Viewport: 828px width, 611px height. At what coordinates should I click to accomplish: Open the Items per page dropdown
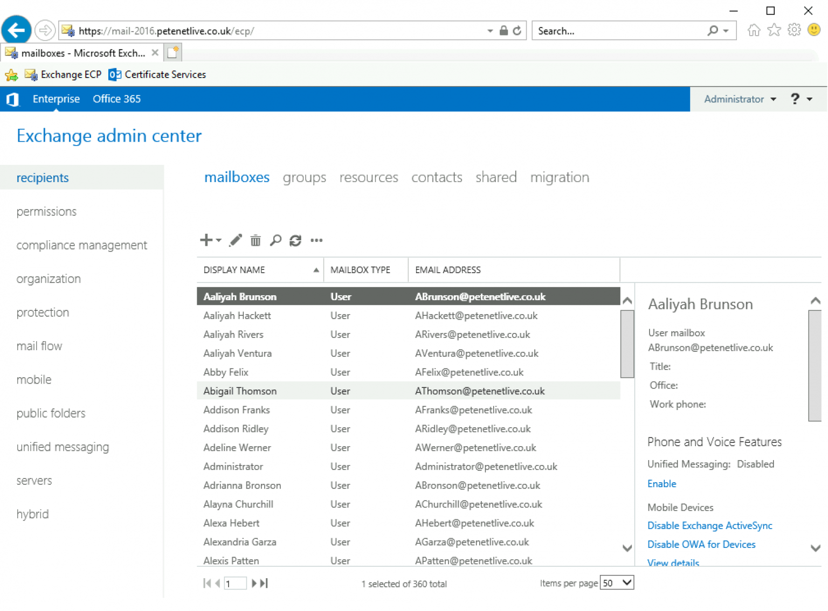point(616,582)
